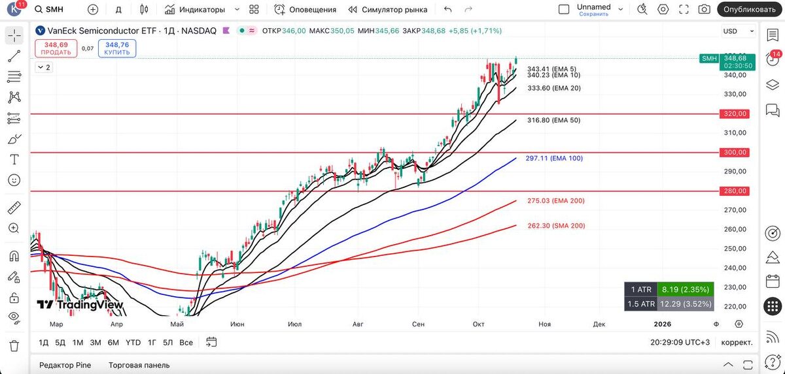Click the Опубликовать button

[750, 10]
